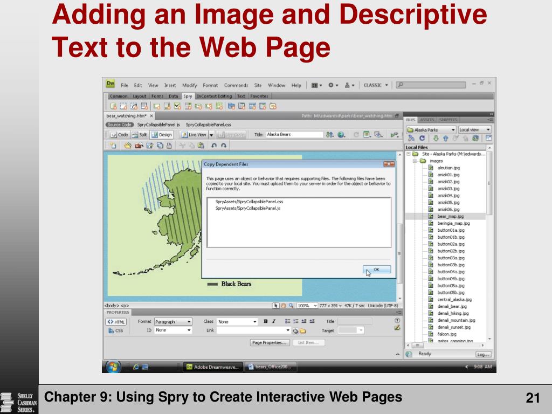The height and width of the screenshot is (414, 552).
Task: Click the Spry Tooltip icon
Action: (x=273, y=106)
